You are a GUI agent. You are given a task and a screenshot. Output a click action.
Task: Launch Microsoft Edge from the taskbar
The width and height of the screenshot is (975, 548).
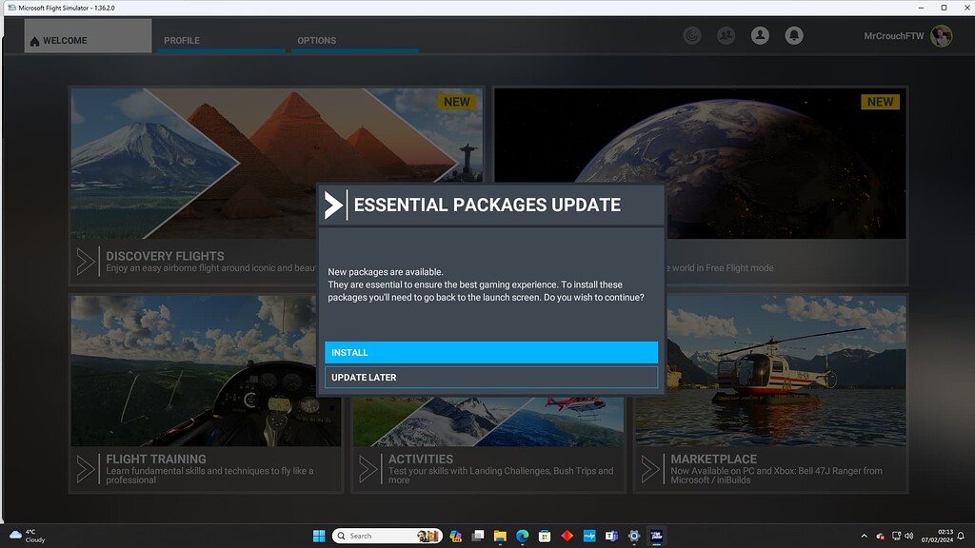click(523, 536)
